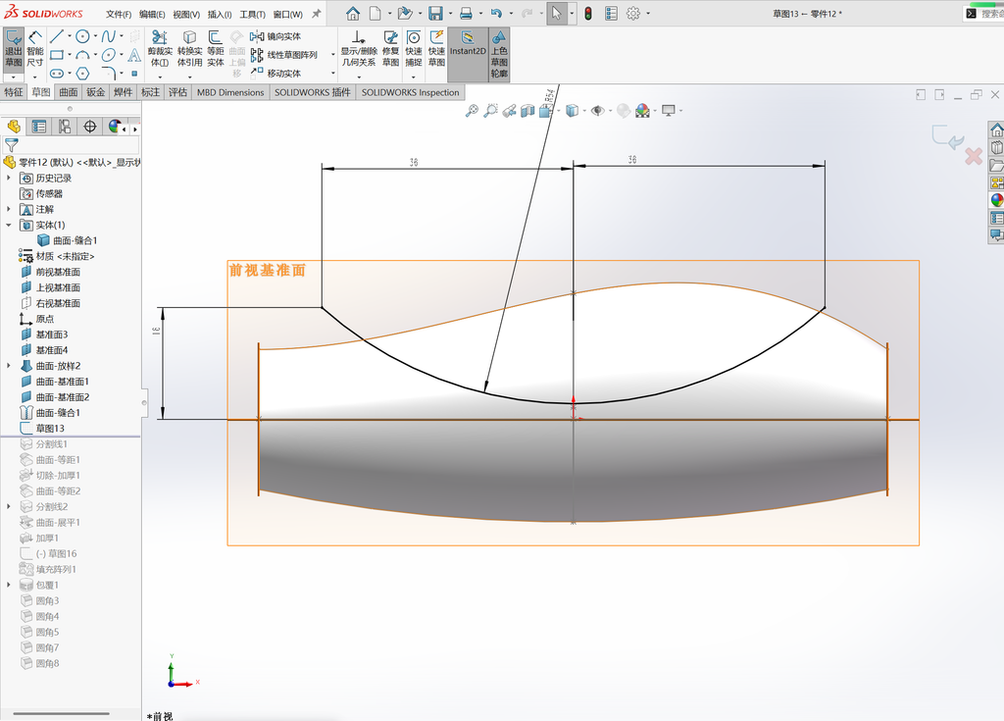Click the Save icon in top toolbar

pos(435,14)
